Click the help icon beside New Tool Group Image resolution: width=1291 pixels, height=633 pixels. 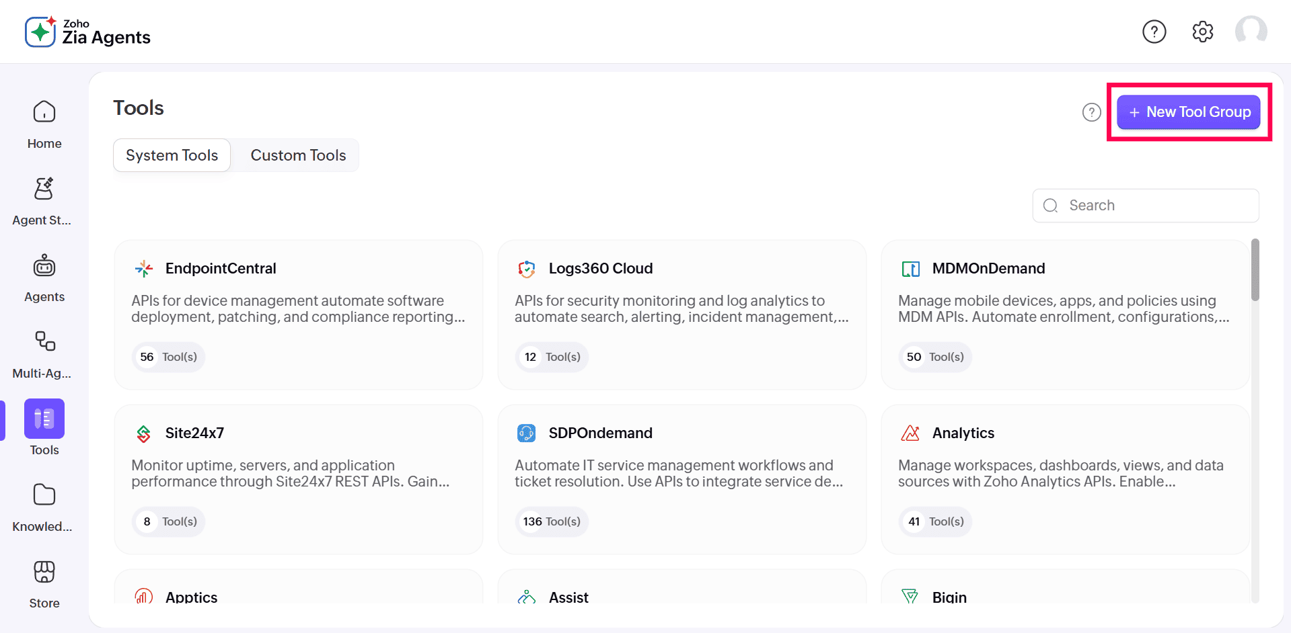pyautogui.click(x=1091, y=112)
